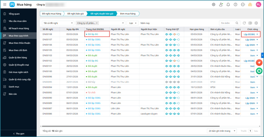Click 'Lập ĐMH' link for DN00107

tap(250, 39)
